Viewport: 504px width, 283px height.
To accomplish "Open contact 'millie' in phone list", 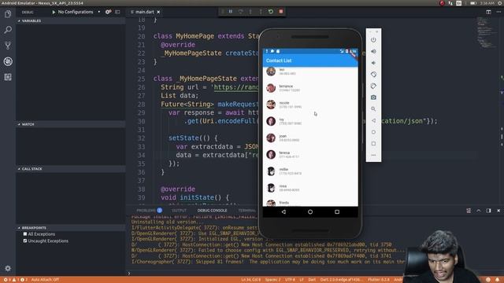I will (310, 171).
